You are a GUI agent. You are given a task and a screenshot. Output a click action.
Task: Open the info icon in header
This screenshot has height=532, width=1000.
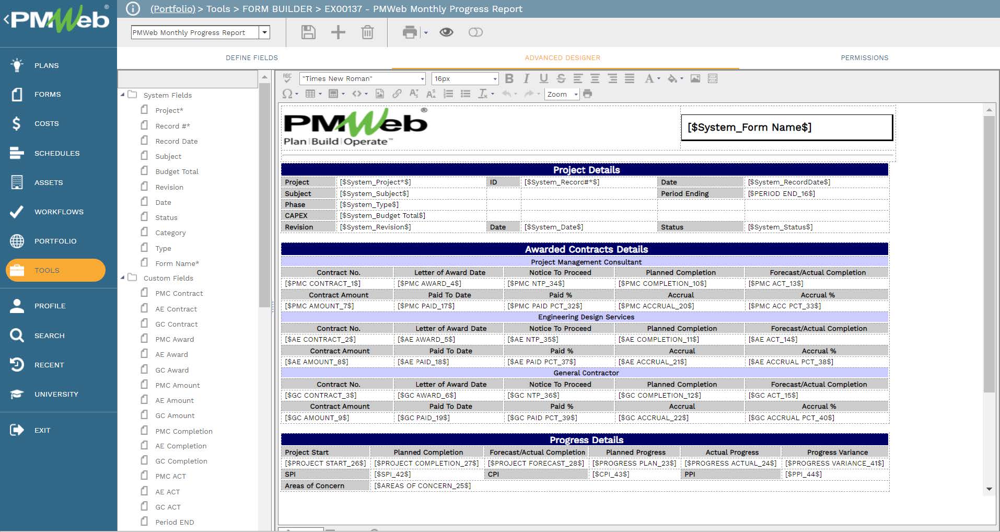(133, 9)
